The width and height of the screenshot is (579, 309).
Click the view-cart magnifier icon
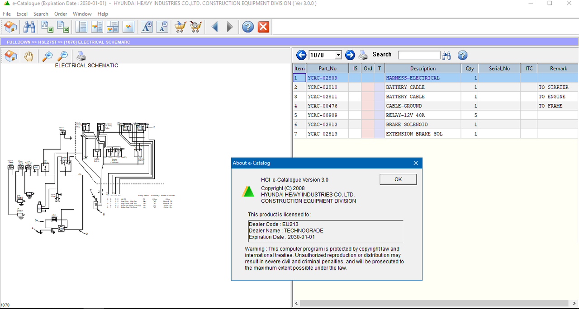click(x=196, y=27)
